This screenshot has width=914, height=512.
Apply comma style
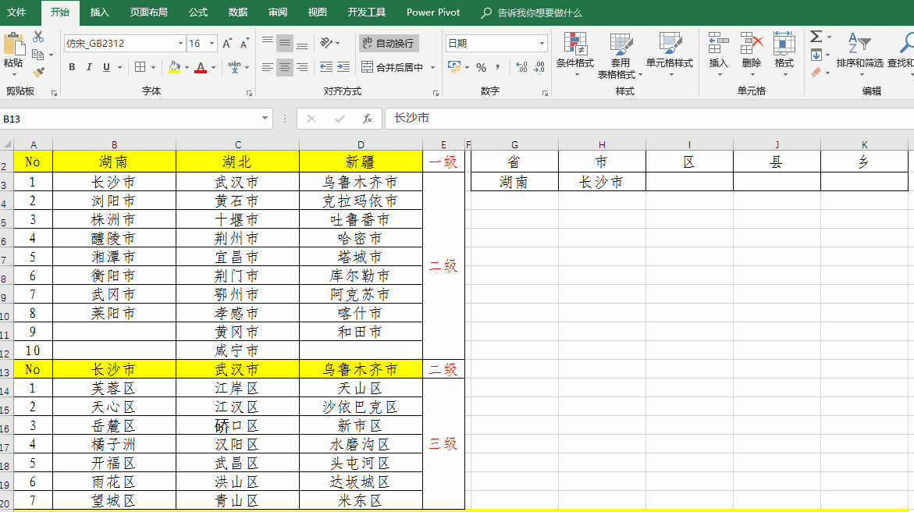[x=498, y=68]
